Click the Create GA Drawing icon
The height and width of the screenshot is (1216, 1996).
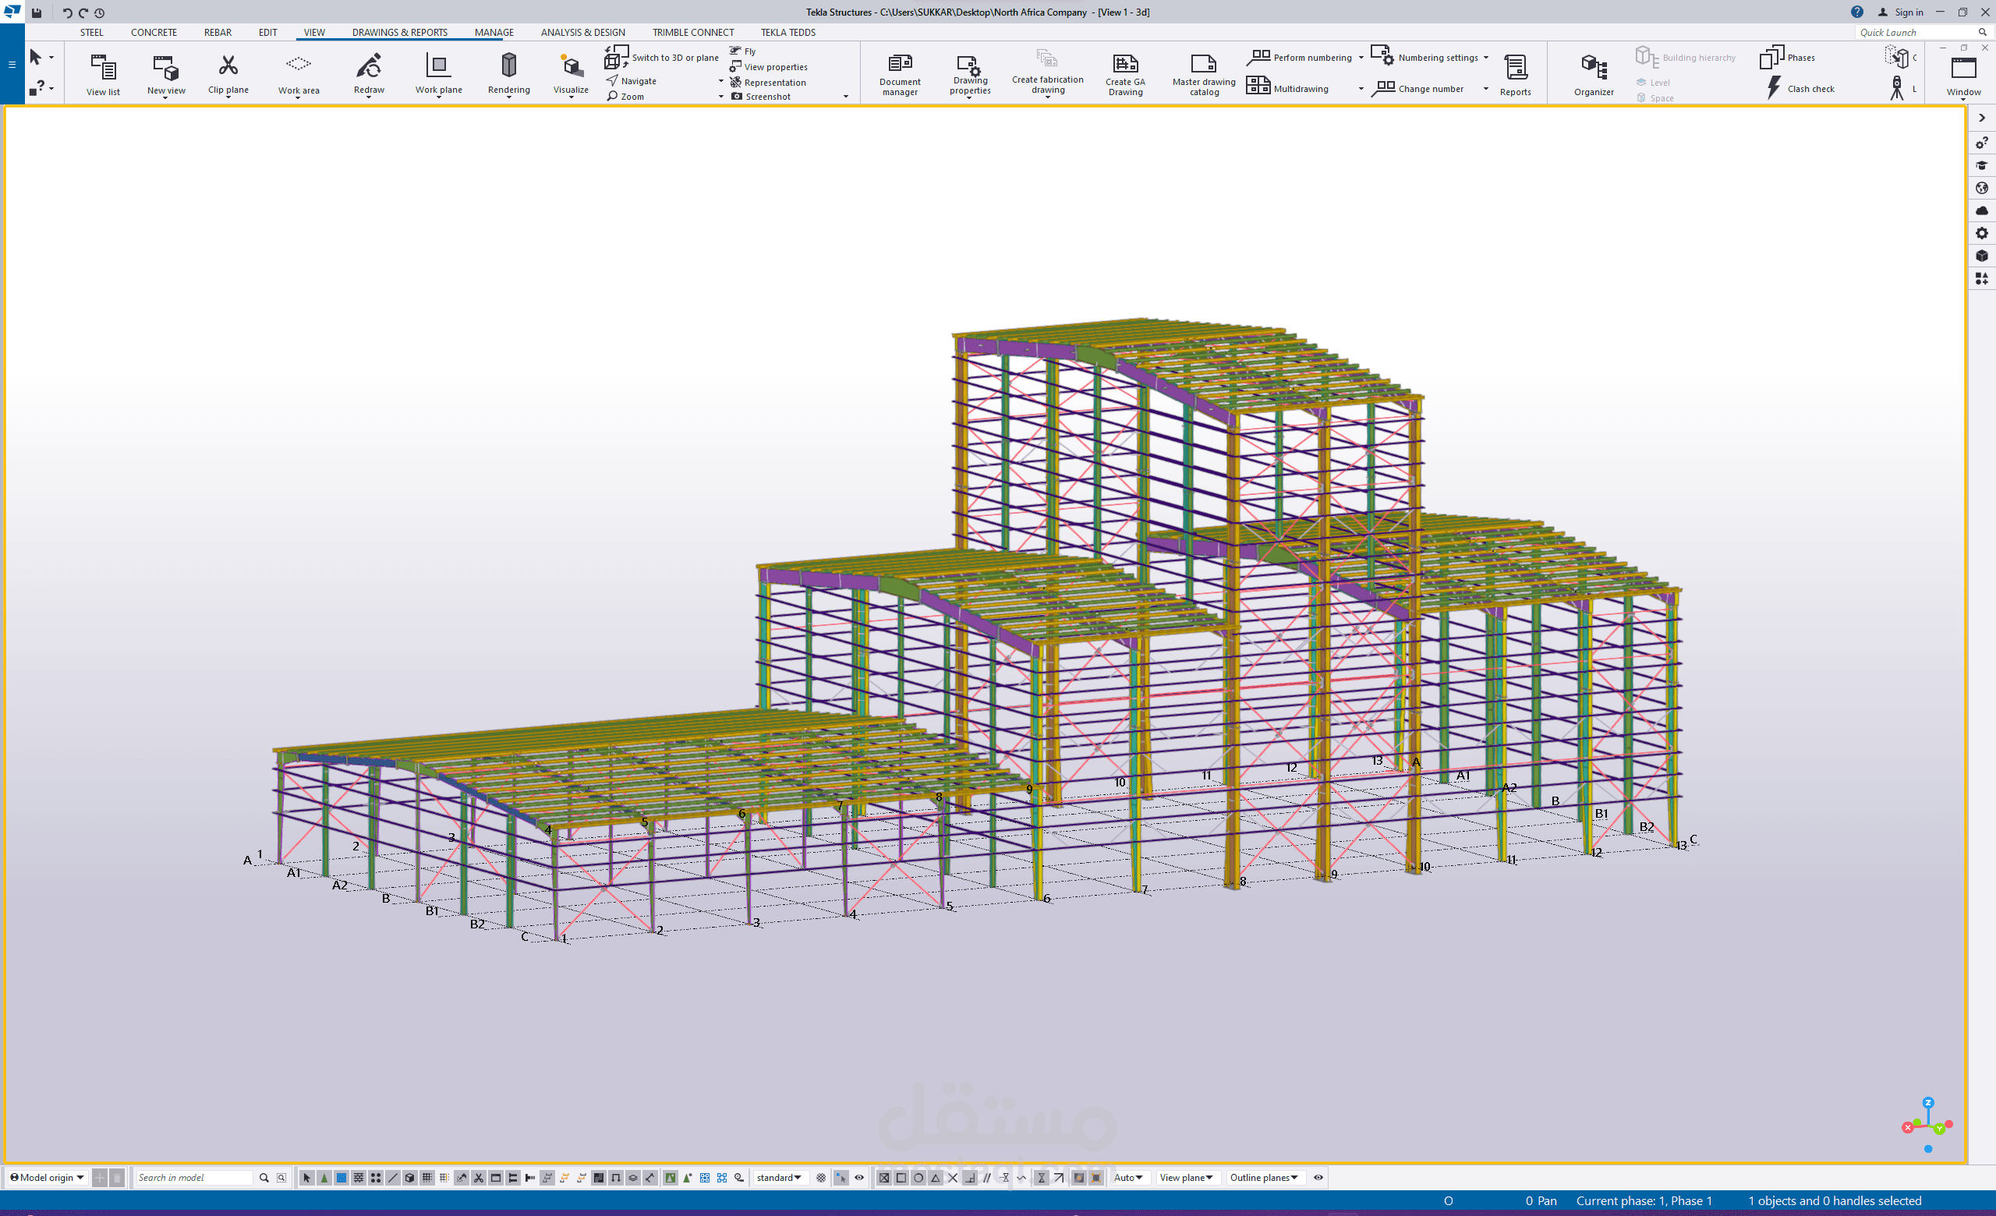click(1124, 65)
